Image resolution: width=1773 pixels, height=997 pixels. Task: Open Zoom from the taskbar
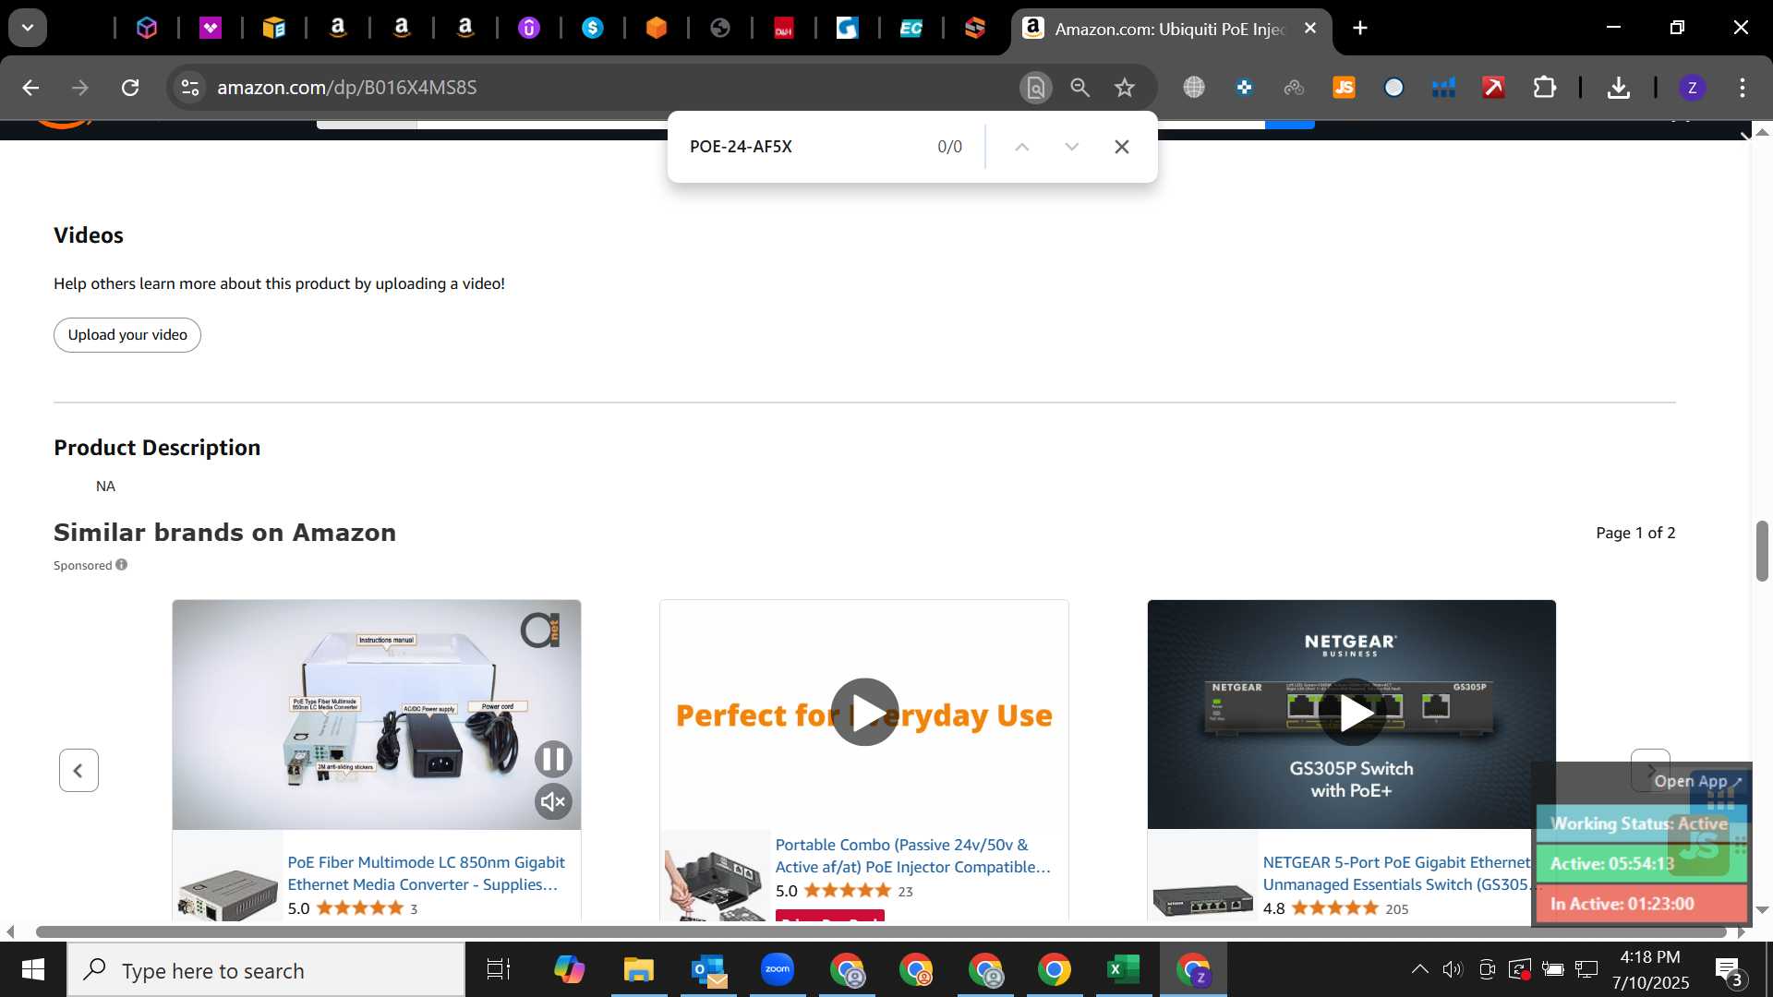pos(778,970)
